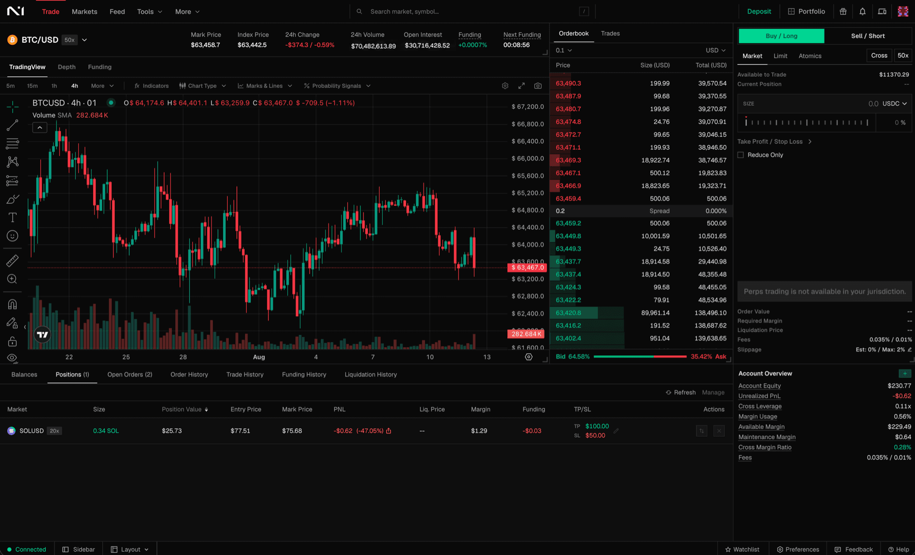This screenshot has height=555, width=915.
Task: Open the Portfolio page
Action: (x=806, y=11)
